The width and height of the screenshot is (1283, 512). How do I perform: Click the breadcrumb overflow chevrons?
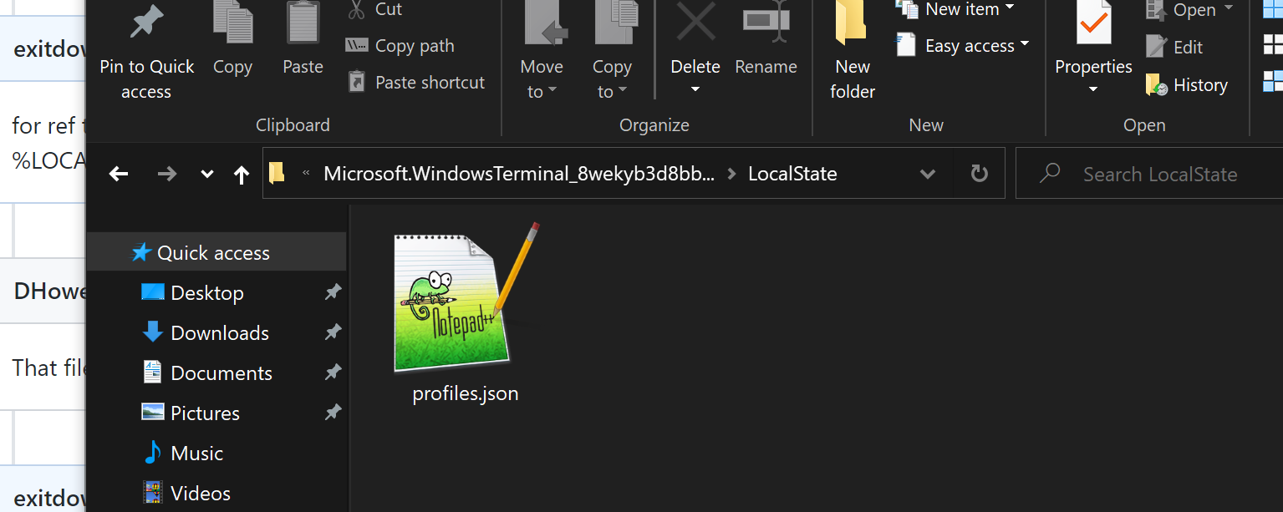pyautogui.click(x=306, y=174)
